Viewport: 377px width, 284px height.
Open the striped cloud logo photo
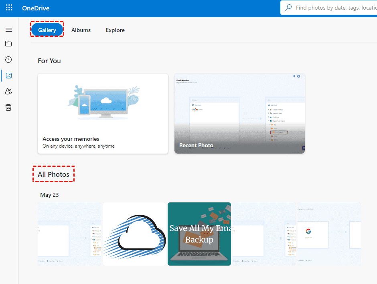134,234
